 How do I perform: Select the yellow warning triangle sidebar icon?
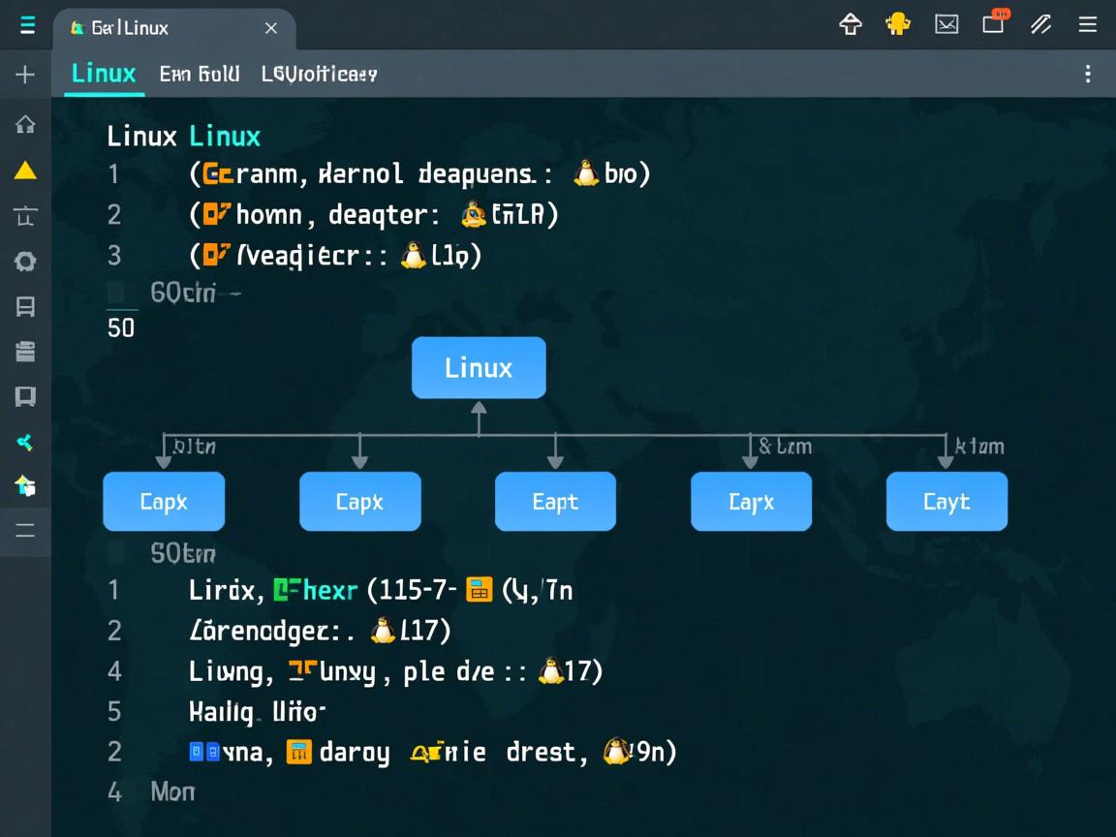(25, 170)
